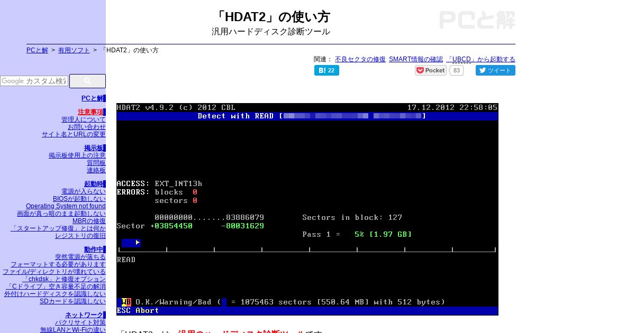The image size is (635, 333).
Task: Click the 「HDAT2」の使い方 page title
Action: point(270,17)
